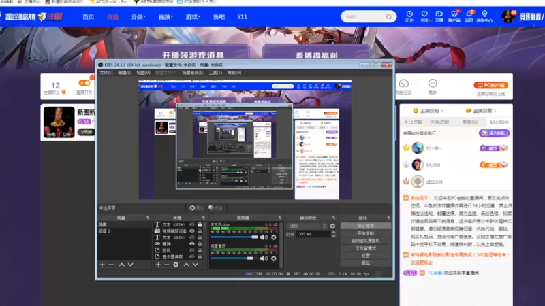Open the 消息 notification bell
This screenshot has height=306, width=545.
(469, 16)
